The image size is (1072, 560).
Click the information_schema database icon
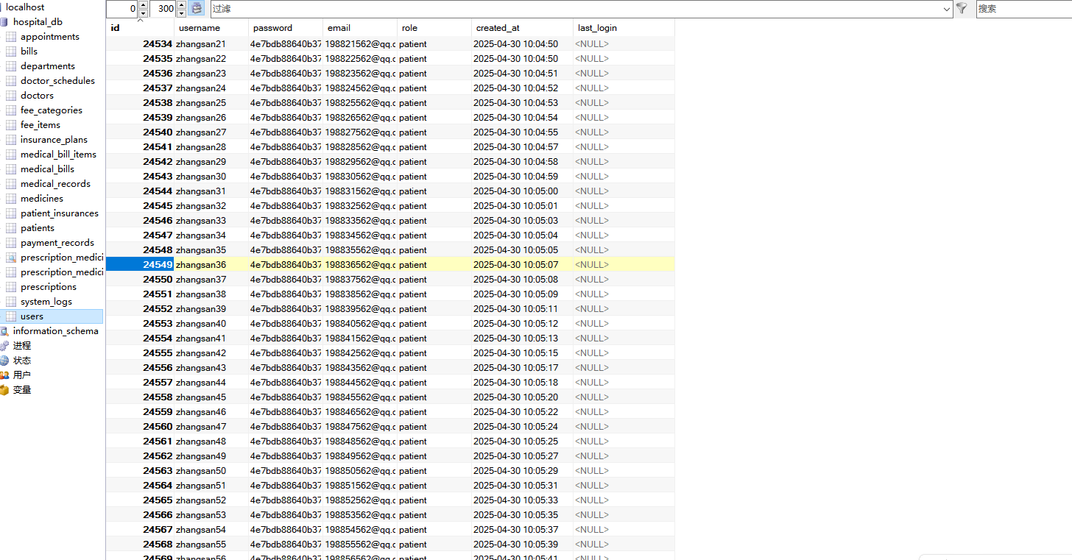pos(4,331)
